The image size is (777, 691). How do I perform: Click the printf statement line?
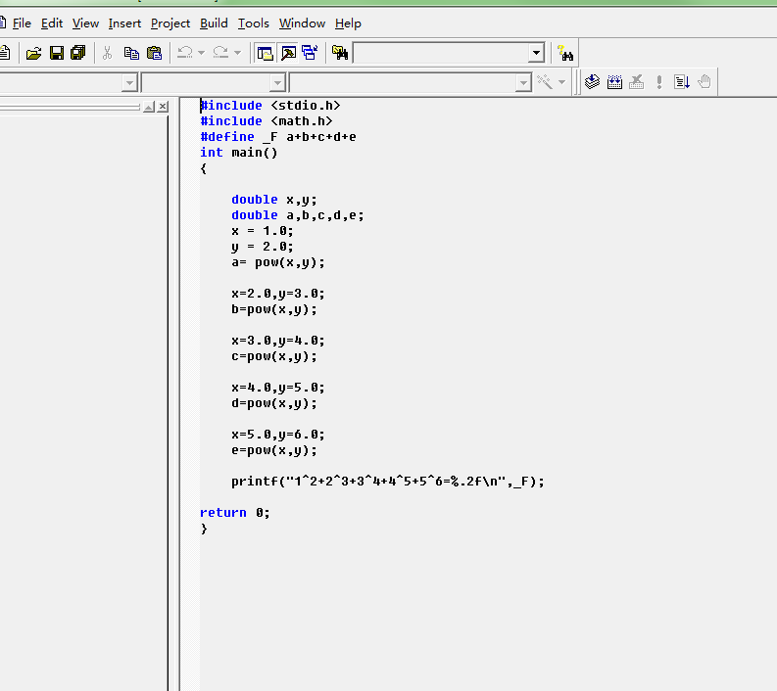[x=387, y=482]
